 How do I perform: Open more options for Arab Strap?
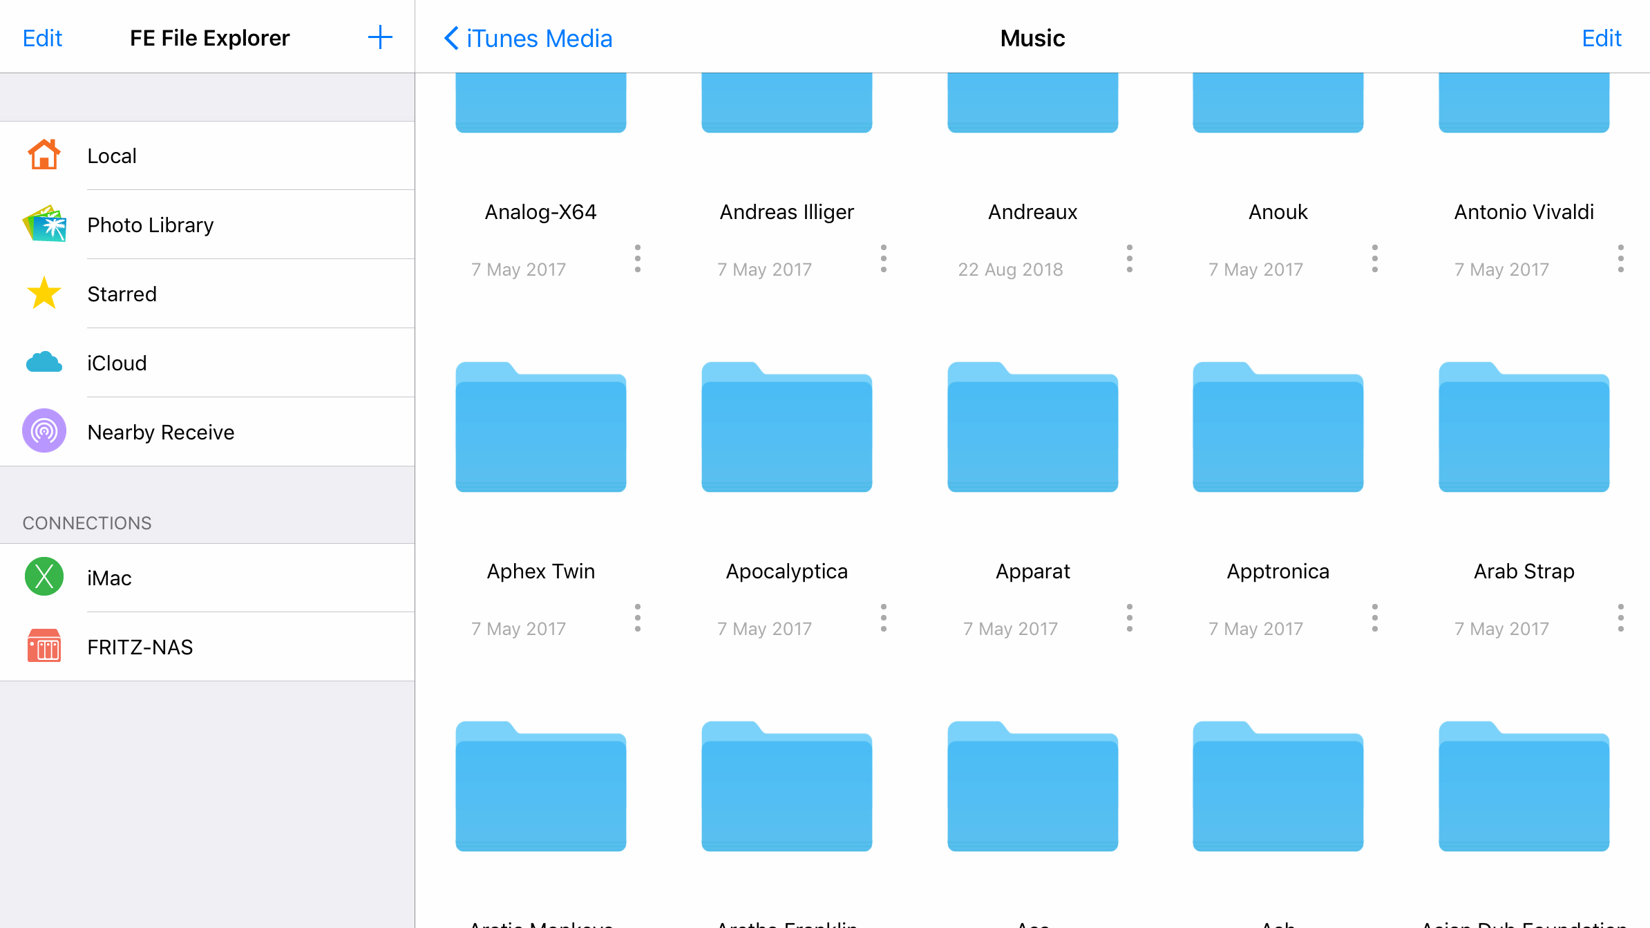click(1621, 618)
